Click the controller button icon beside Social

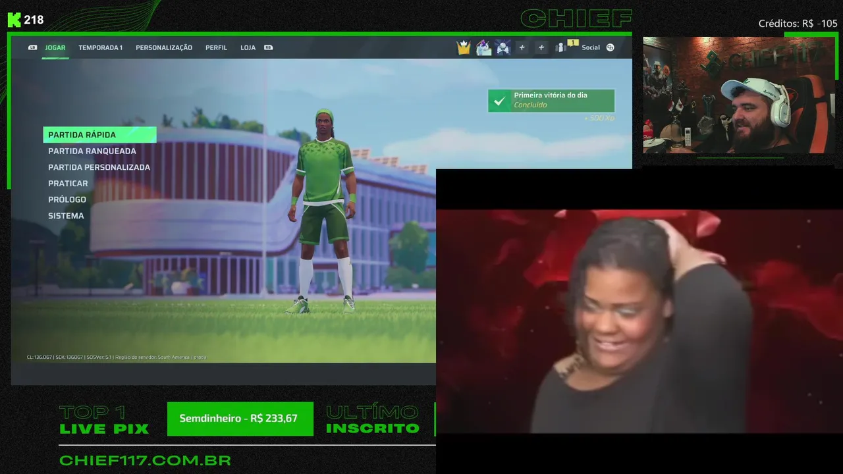pos(611,47)
